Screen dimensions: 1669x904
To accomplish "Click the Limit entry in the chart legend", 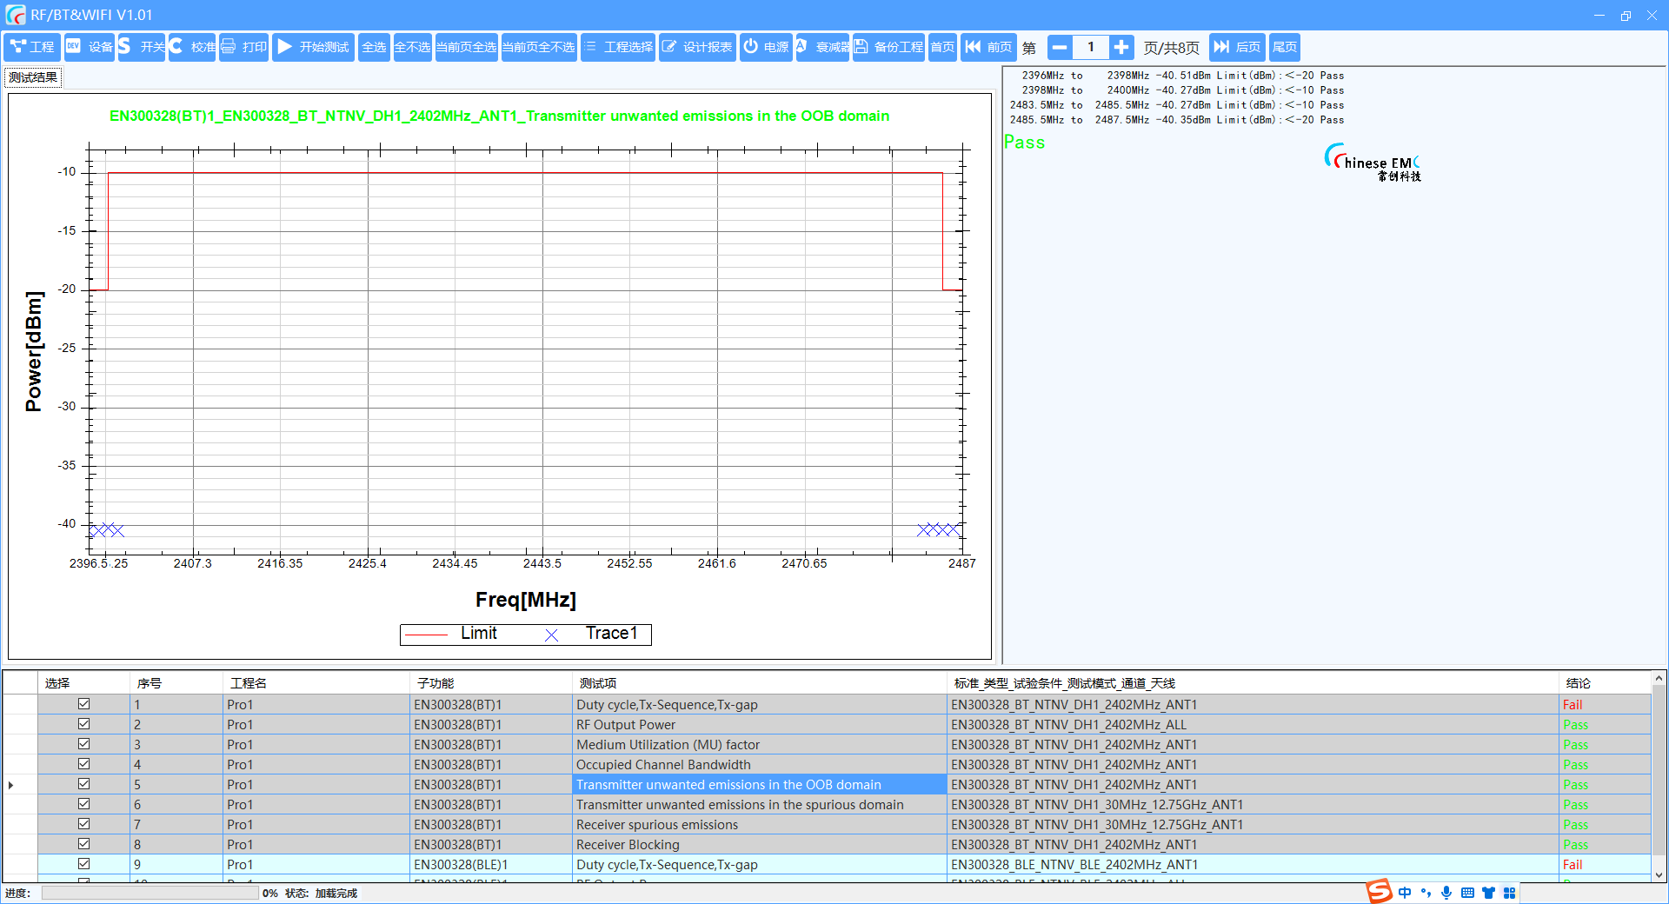I will 451,634.
